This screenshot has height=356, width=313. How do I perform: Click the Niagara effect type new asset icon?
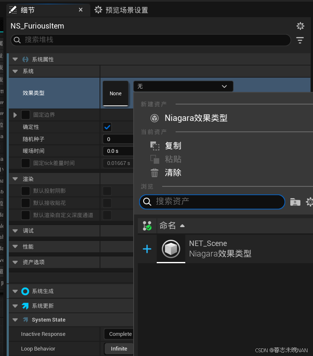155,118
